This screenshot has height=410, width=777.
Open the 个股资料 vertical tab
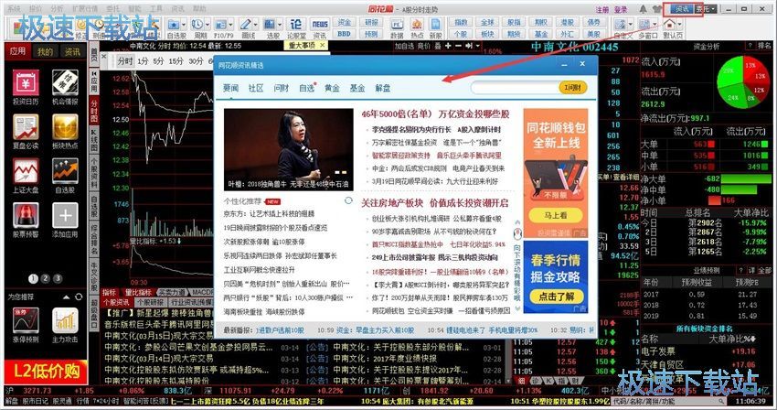click(94, 172)
